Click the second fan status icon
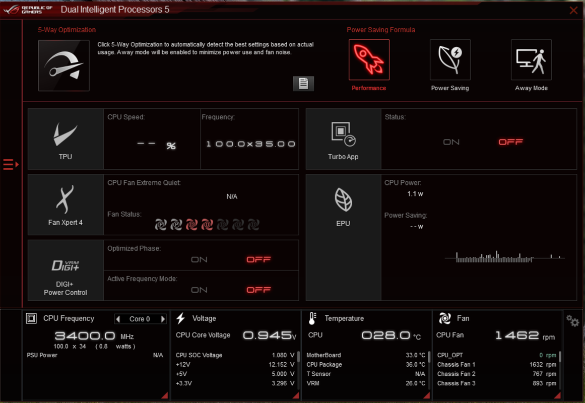The width and height of the screenshot is (585, 403). pyautogui.click(x=176, y=225)
